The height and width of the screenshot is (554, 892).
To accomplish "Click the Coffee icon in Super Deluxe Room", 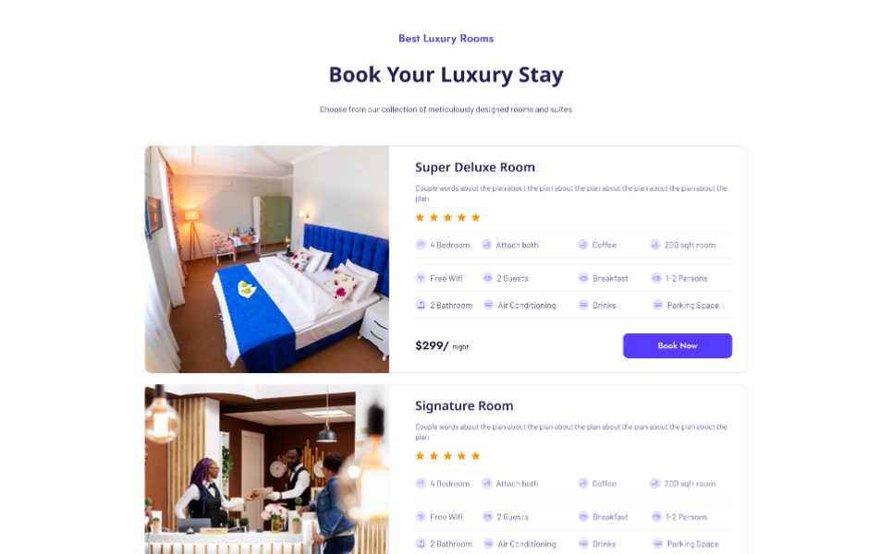I will click(x=582, y=245).
